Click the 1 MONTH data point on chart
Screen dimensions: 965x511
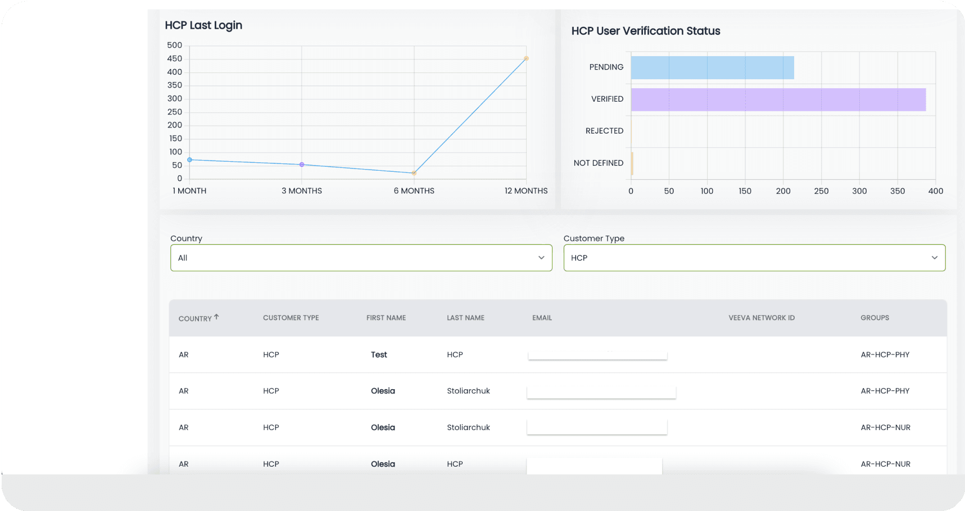[x=190, y=160]
